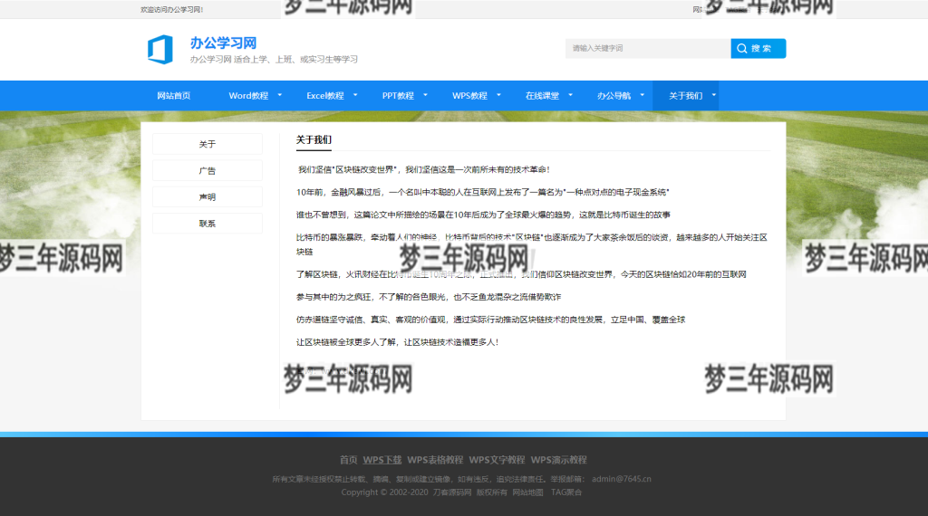
Task: Open the Excel教程 menu item
Action: (325, 96)
